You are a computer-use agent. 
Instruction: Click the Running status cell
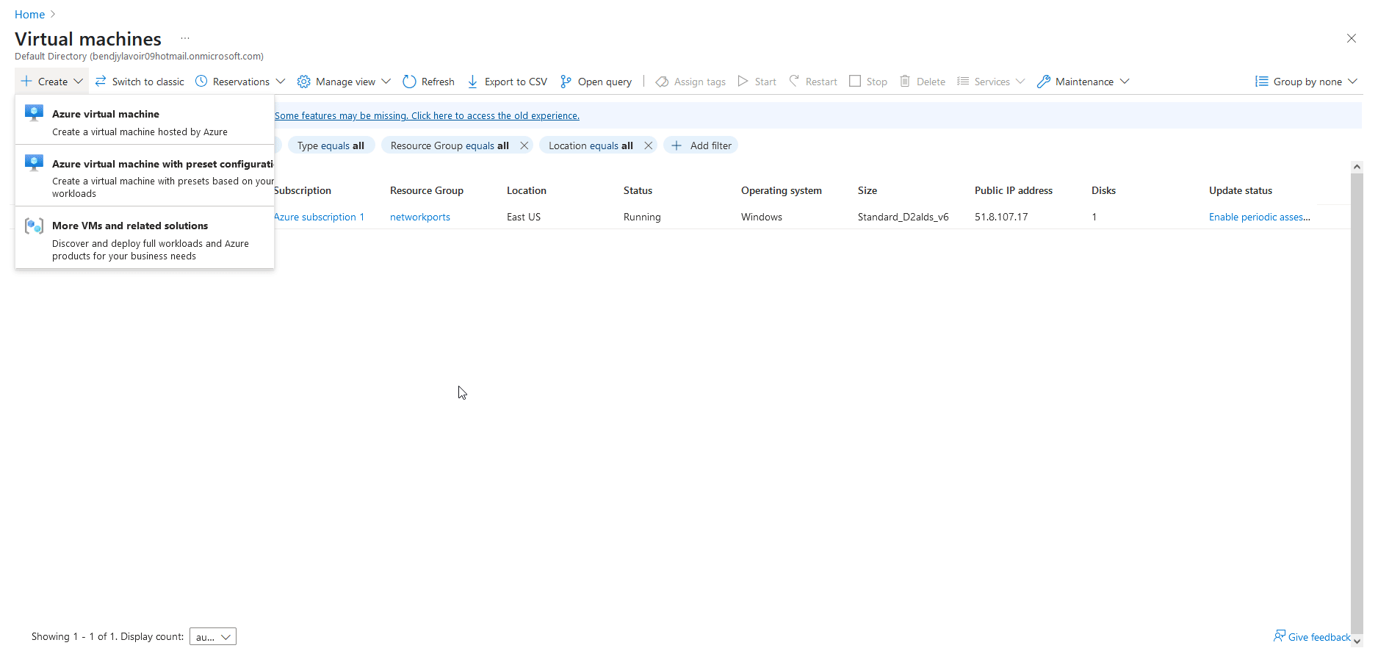(642, 217)
